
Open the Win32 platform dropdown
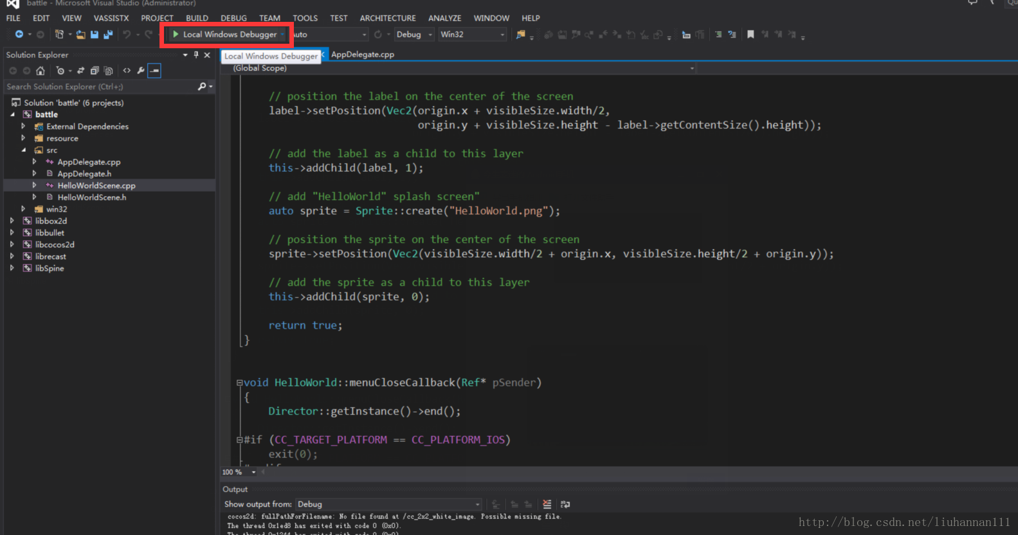(473, 34)
